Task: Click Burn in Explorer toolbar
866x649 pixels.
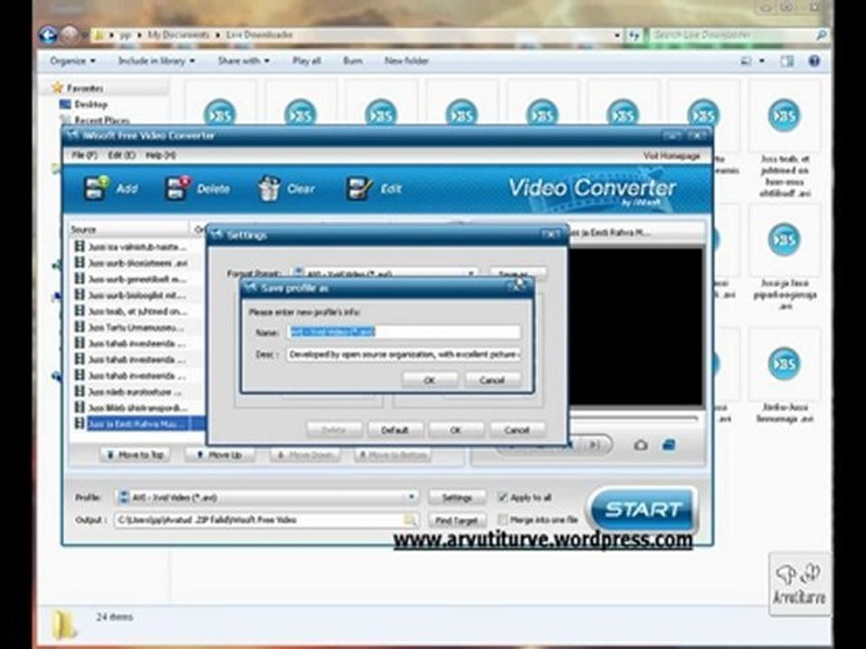Action: pos(353,60)
